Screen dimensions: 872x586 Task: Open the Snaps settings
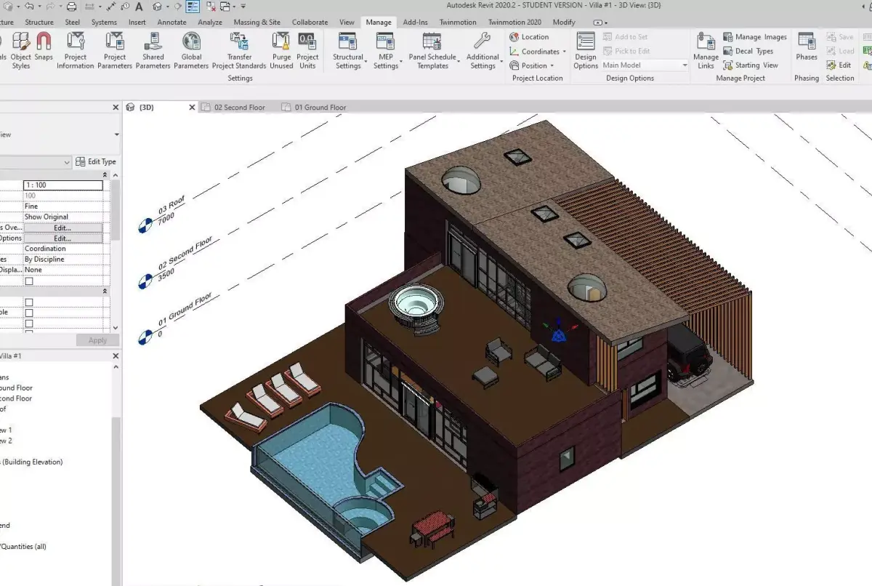click(x=44, y=48)
